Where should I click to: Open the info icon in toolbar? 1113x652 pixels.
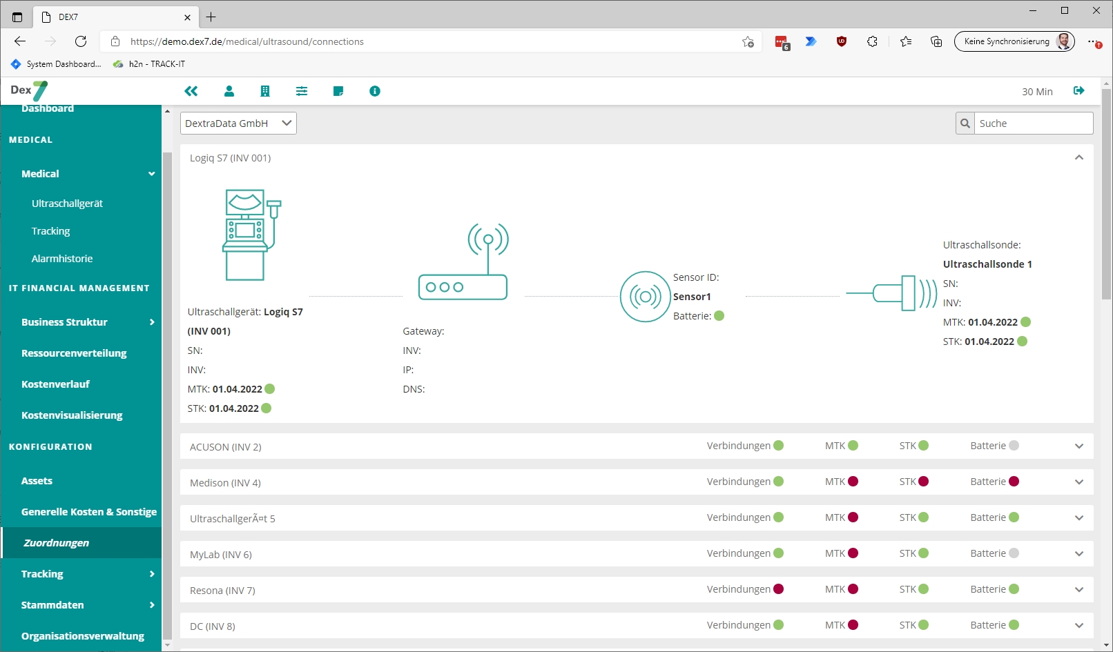point(375,91)
